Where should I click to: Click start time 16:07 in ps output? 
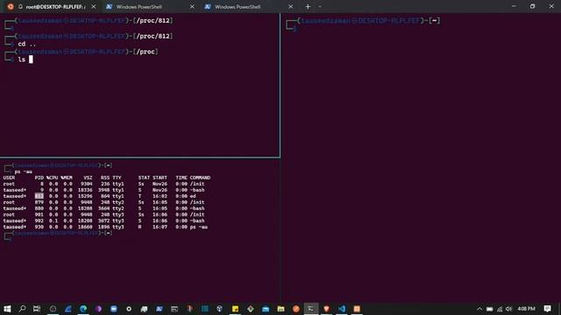160,227
